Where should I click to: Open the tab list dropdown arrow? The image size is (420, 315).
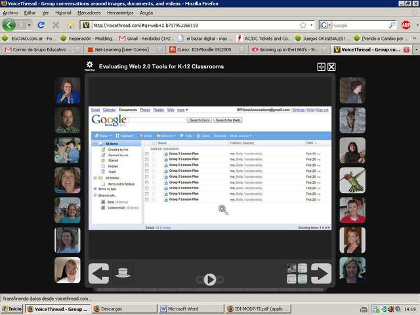417,50
